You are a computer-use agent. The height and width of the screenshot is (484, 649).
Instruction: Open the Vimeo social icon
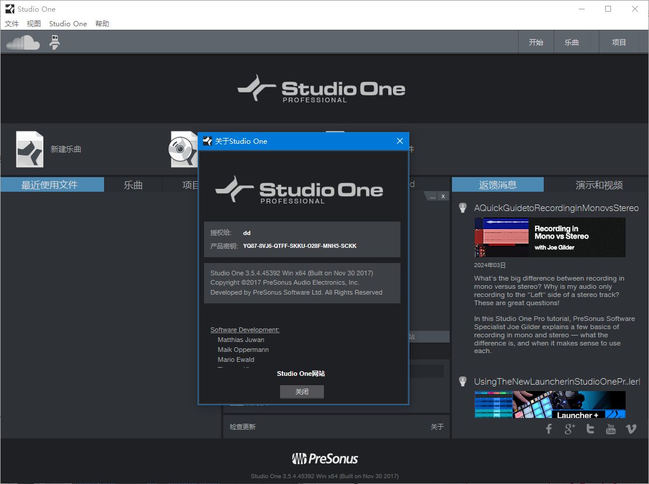(631, 428)
